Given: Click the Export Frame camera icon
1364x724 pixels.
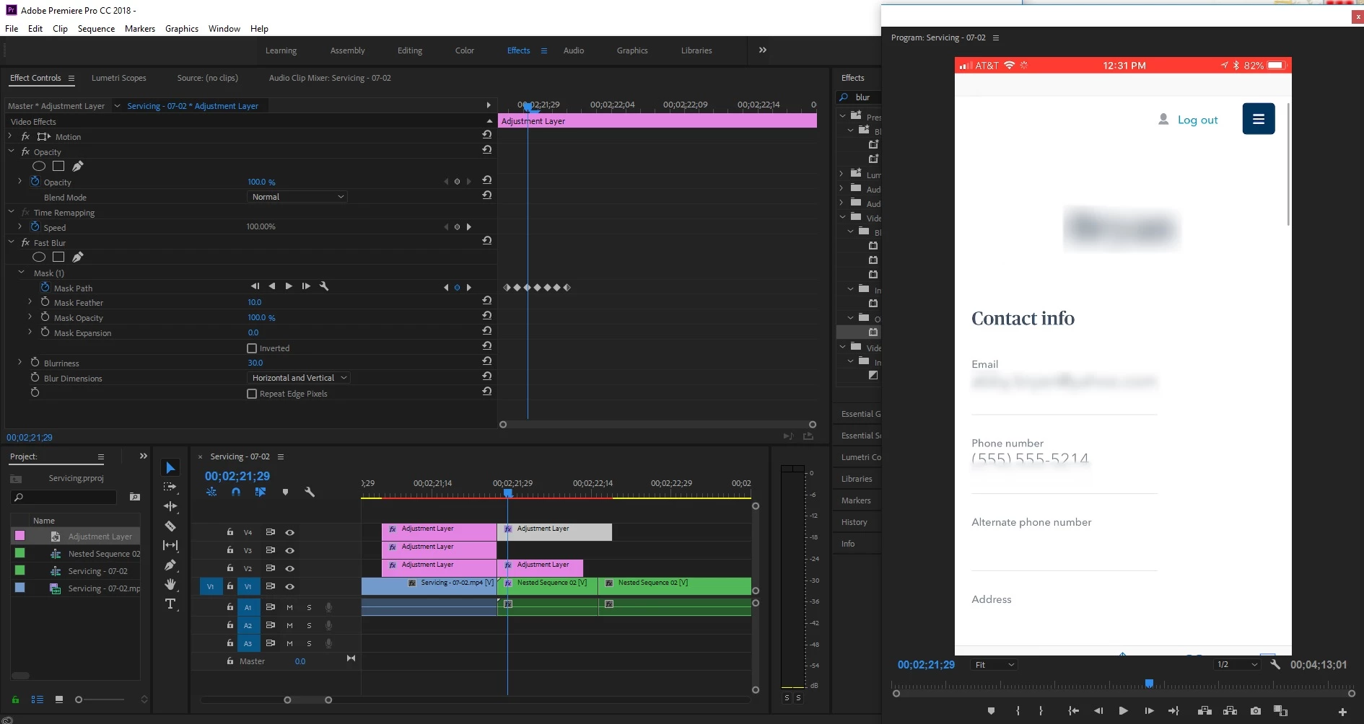Looking at the screenshot, I should 1256,711.
